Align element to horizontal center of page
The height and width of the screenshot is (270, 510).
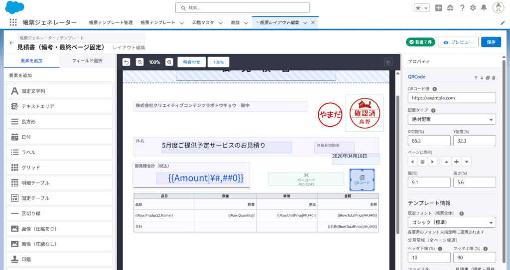point(422,162)
